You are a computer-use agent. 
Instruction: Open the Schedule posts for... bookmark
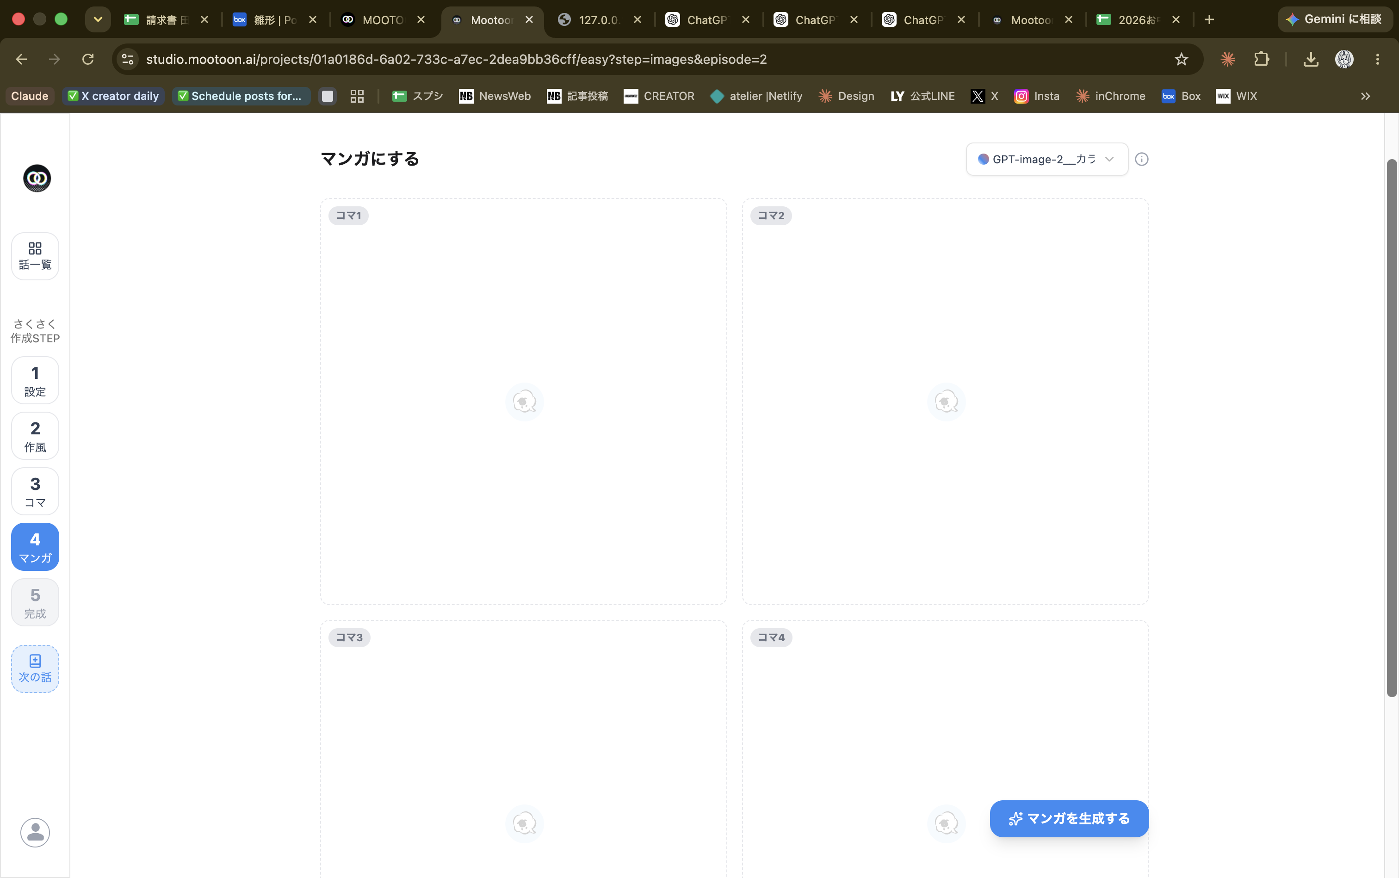pos(241,96)
